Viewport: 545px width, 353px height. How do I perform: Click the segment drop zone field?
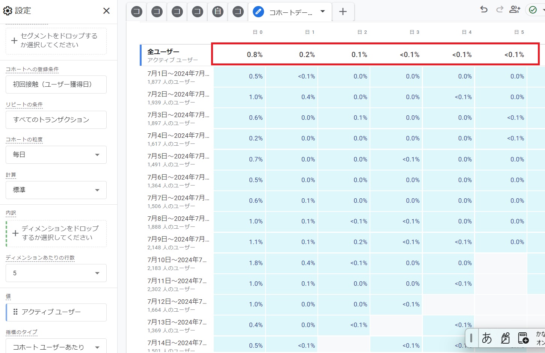56,41
